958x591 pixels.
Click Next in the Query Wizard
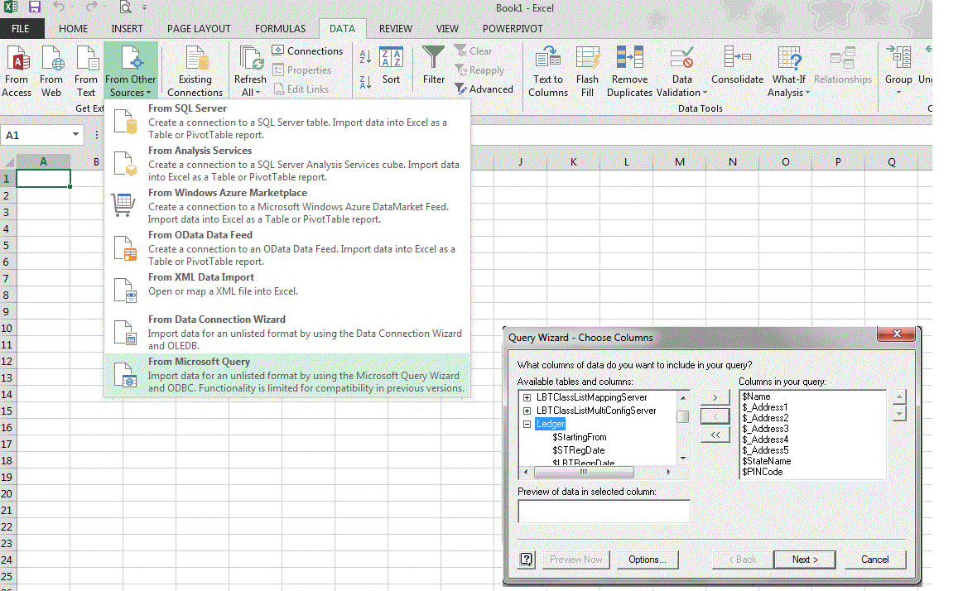pos(804,560)
